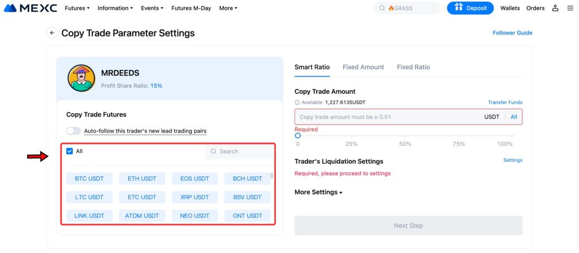
Task: Select the BTC USDT pair
Action: click(x=89, y=179)
